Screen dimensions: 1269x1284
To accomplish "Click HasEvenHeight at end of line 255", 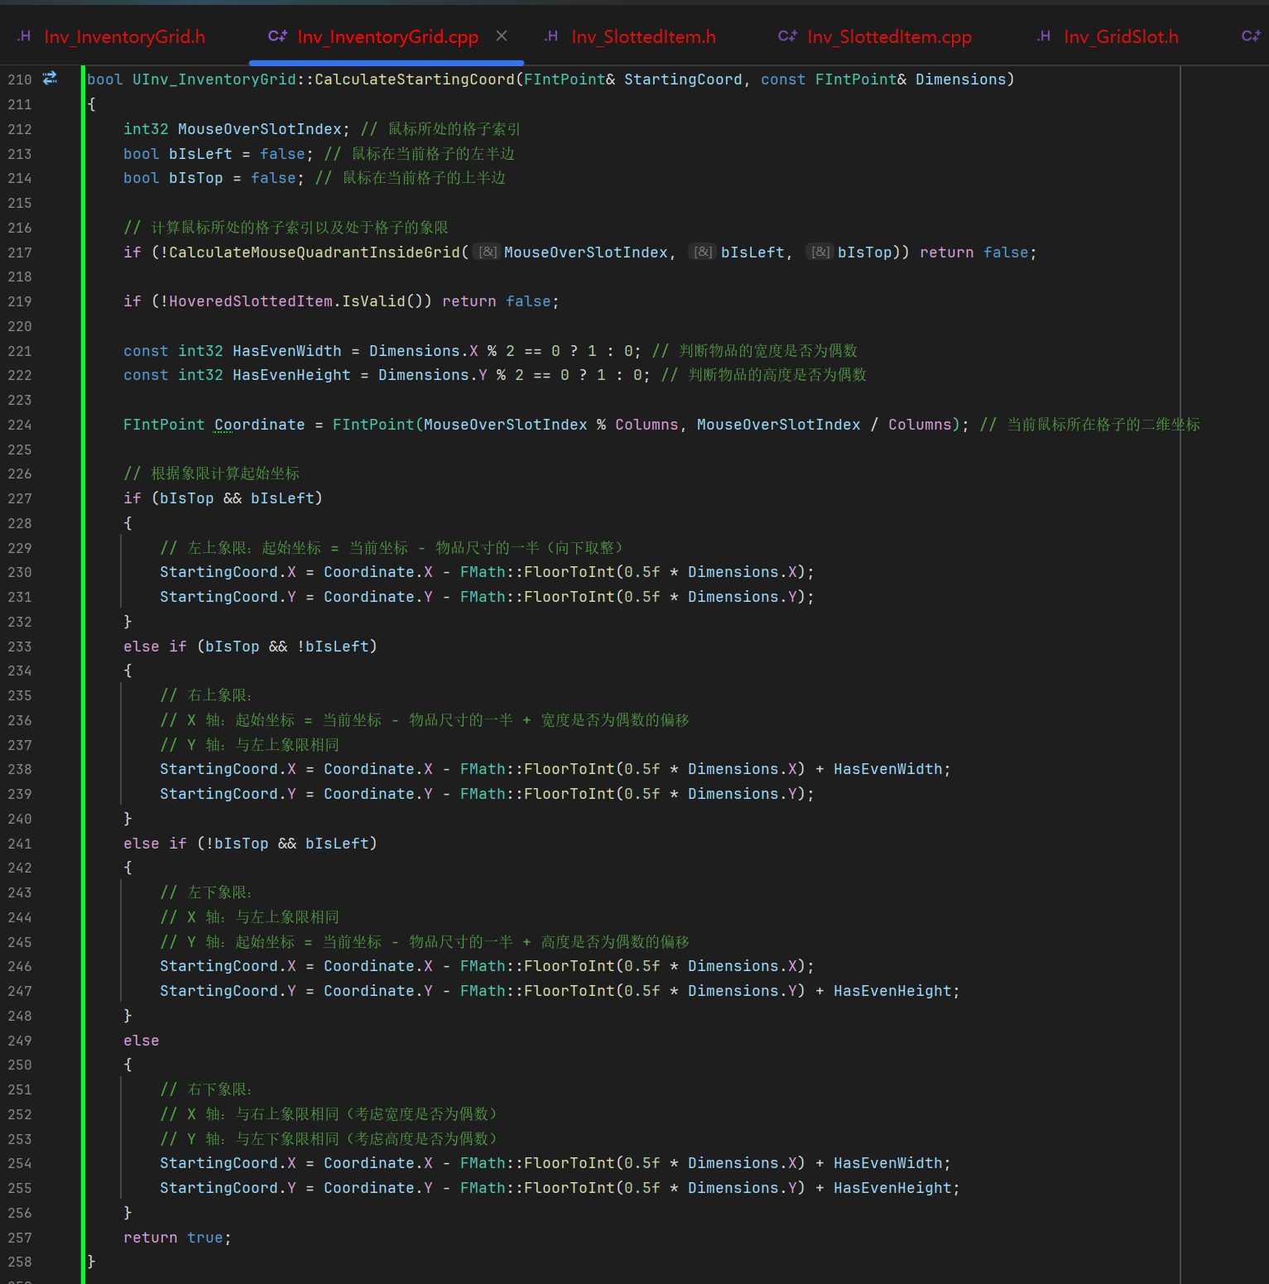I will tap(892, 1188).
